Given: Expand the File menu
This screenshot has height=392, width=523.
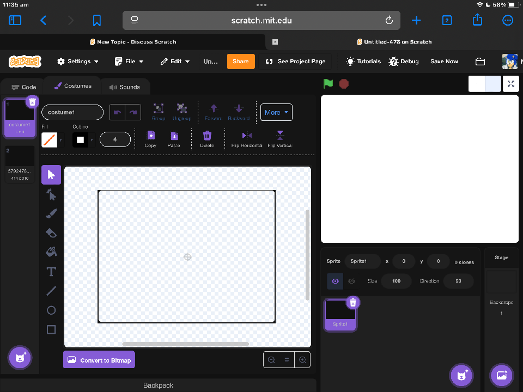Looking at the screenshot, I should click(x=129, y=61).
